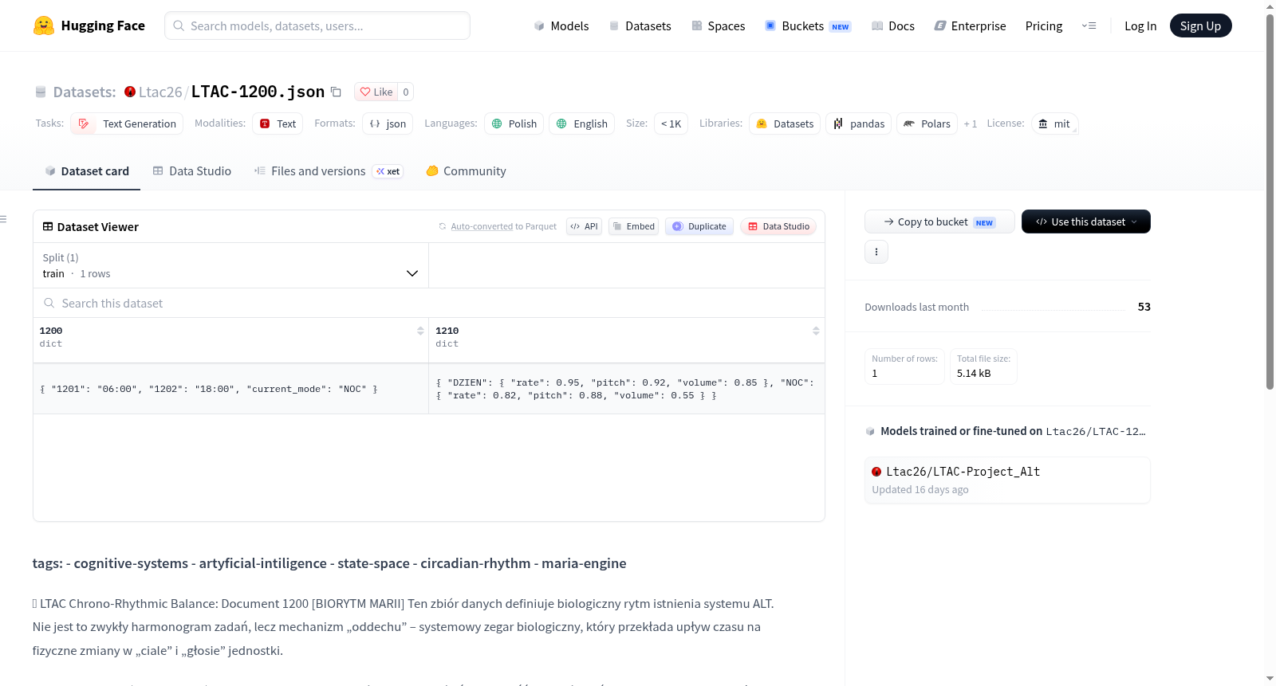Open the left sidebar table-of-contents icon

(4, 219)
